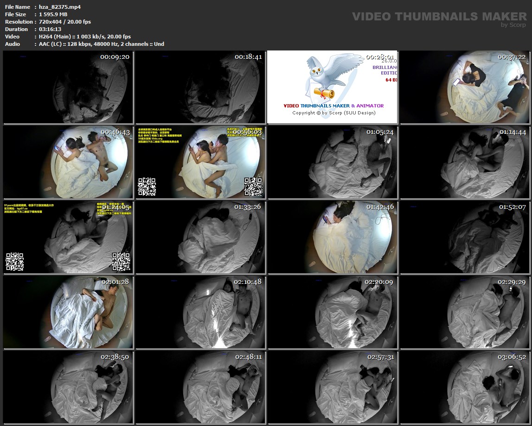Image resolution: width=532 pixels, height=426 pixels.
Task: Choose the thumbnail marked 01:24:05
Action: coord(68,237)
